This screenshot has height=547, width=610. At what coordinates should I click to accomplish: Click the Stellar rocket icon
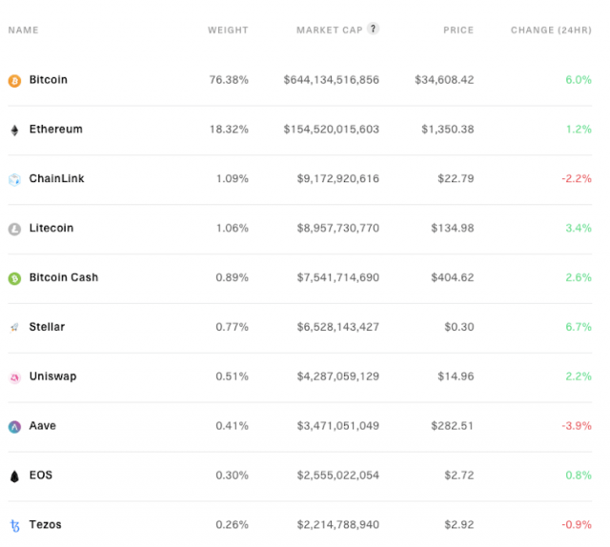click(14, 328)
